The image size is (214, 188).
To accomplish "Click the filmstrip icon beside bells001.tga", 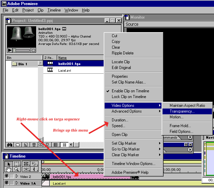I will pos(50,63).
